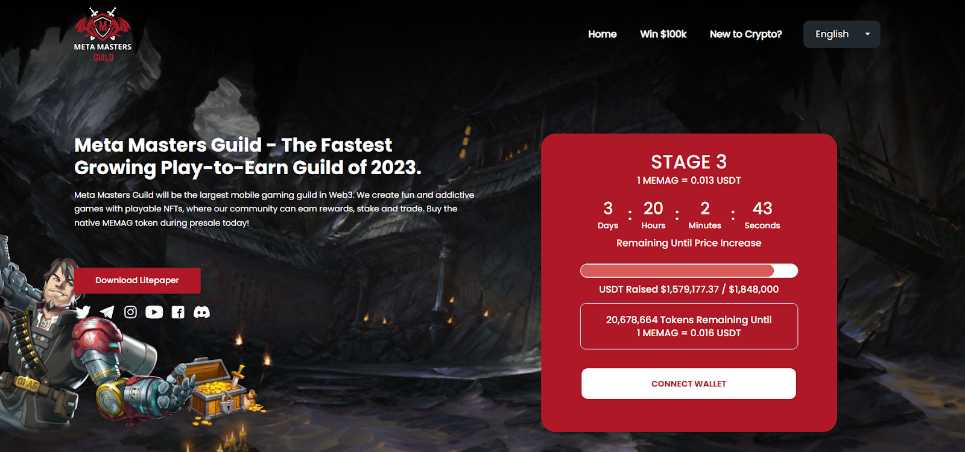Click the language selector caret arrow

click(x=867, y=34)
